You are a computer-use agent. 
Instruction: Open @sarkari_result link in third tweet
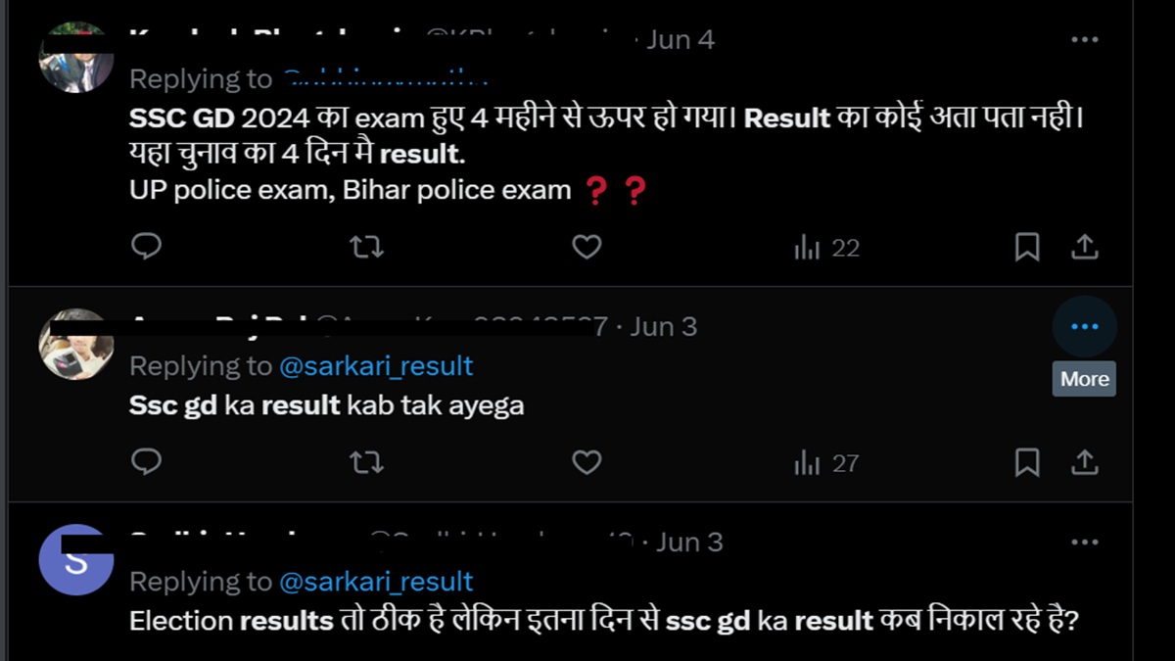[376, 582]
